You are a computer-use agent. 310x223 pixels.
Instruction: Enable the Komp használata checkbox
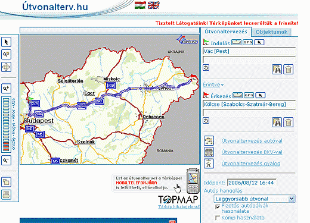(218, 218)
